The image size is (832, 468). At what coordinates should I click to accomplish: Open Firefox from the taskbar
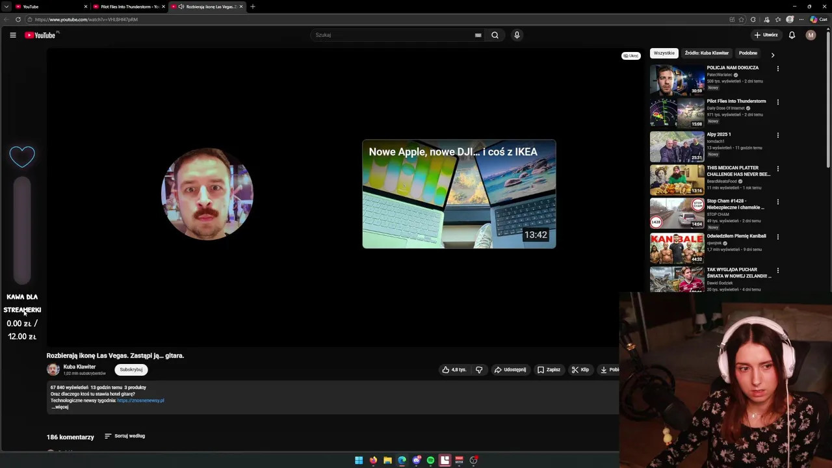[373, 460]
